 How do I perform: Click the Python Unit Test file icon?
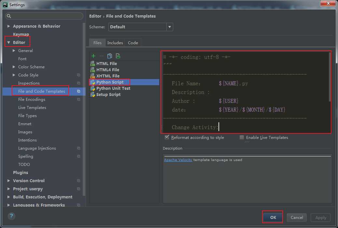coord(93,88)
